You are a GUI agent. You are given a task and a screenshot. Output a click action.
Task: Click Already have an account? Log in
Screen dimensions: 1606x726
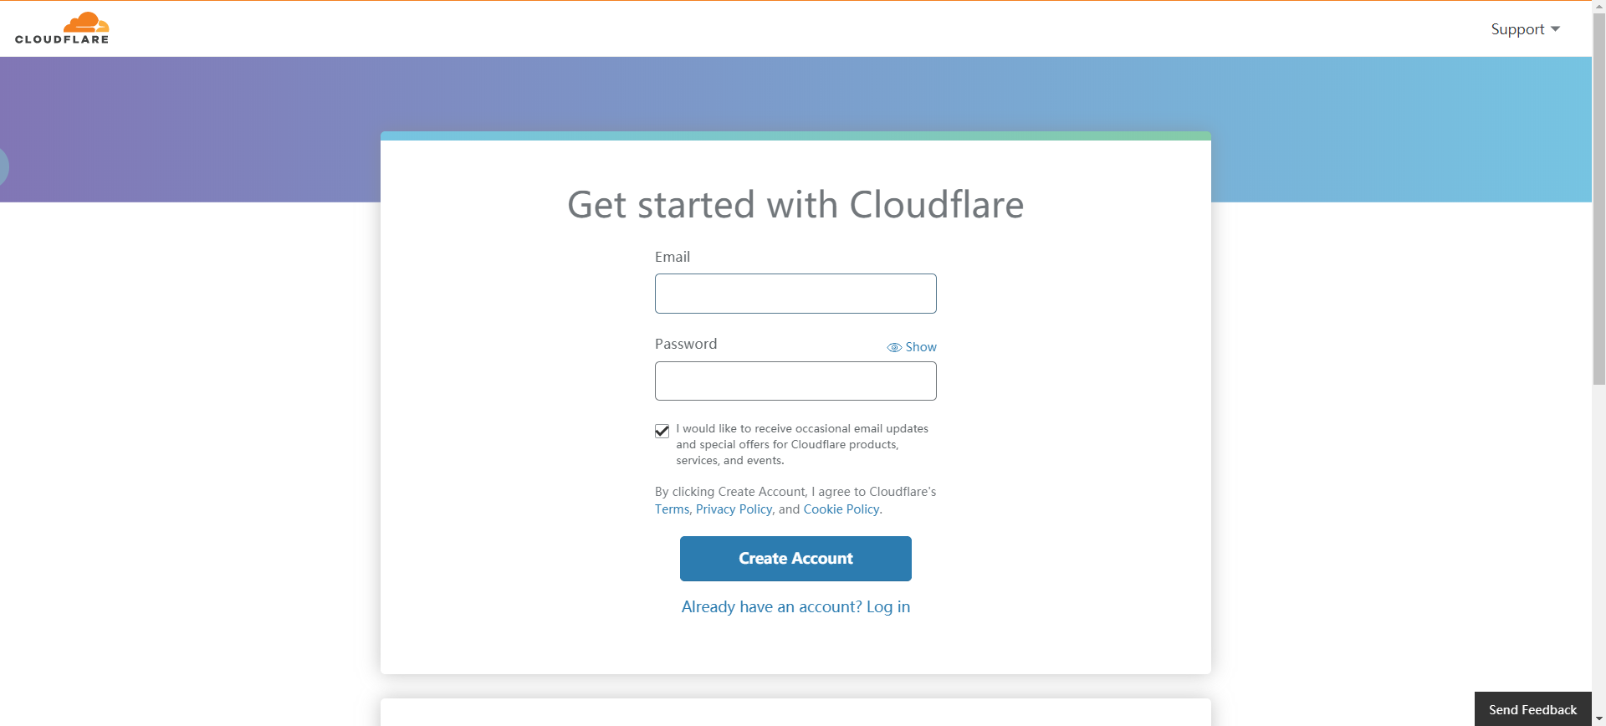795,607
